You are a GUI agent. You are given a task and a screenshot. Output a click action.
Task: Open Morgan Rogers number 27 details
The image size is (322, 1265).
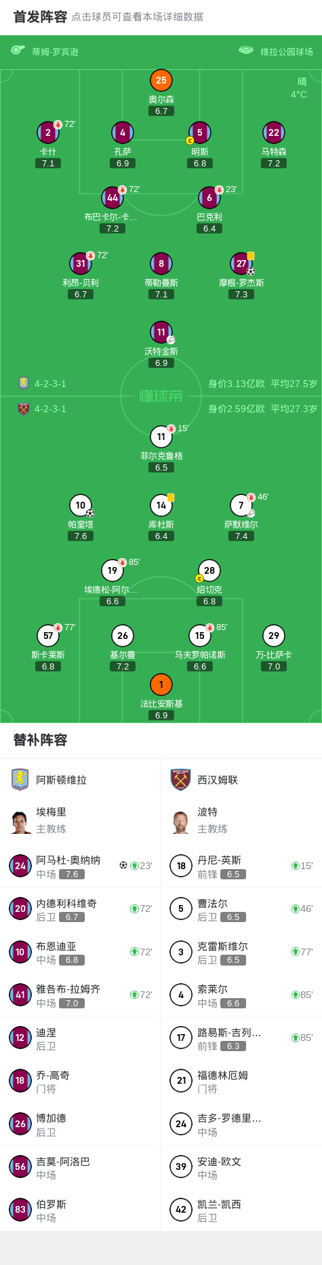point(241,263)
